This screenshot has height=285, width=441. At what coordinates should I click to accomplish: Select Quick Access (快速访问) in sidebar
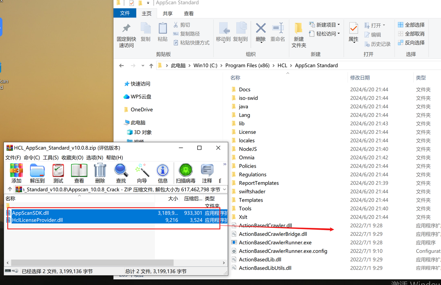[x=137, y=84]
